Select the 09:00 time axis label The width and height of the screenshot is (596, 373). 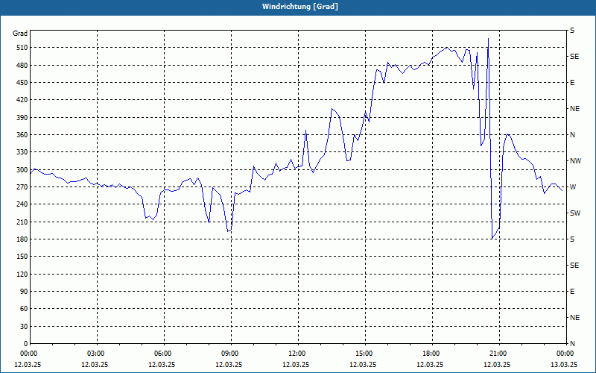pos(229,354)
